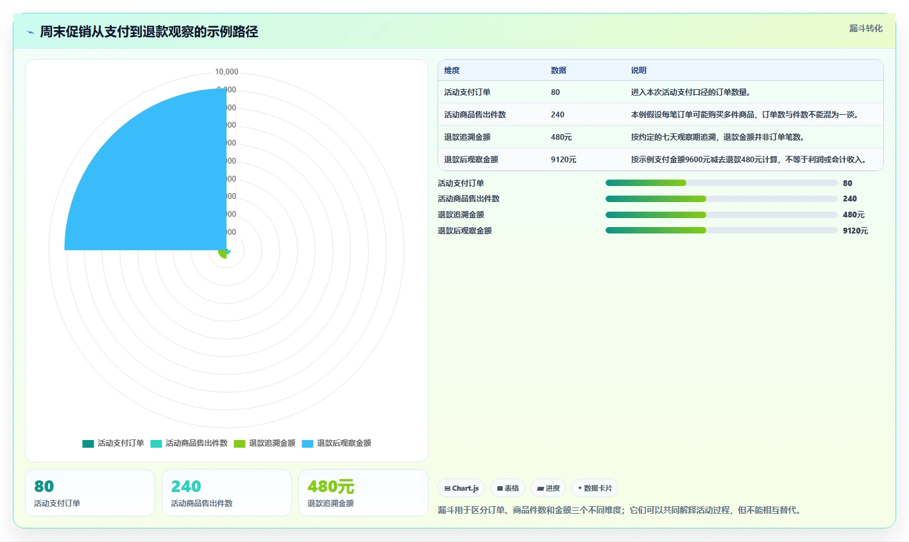The image size is (909, 542).
Task: Click the small green sector at chart center
Action: click(x=223, y=253)
